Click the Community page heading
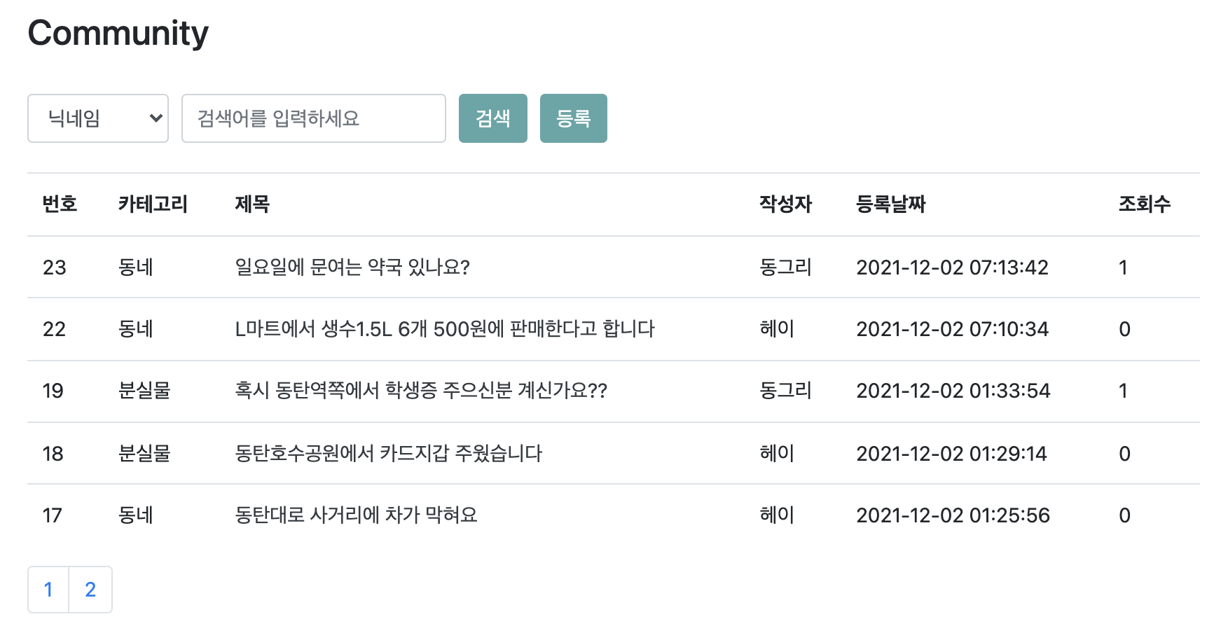Viewport: 1228px width, 640px height. 117,32
